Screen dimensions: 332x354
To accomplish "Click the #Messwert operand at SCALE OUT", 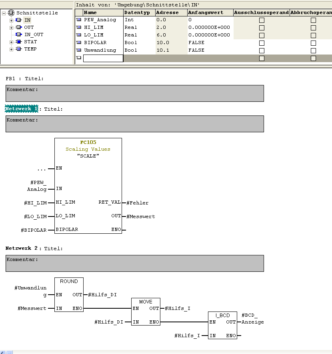I will click(x=141, y=216).
